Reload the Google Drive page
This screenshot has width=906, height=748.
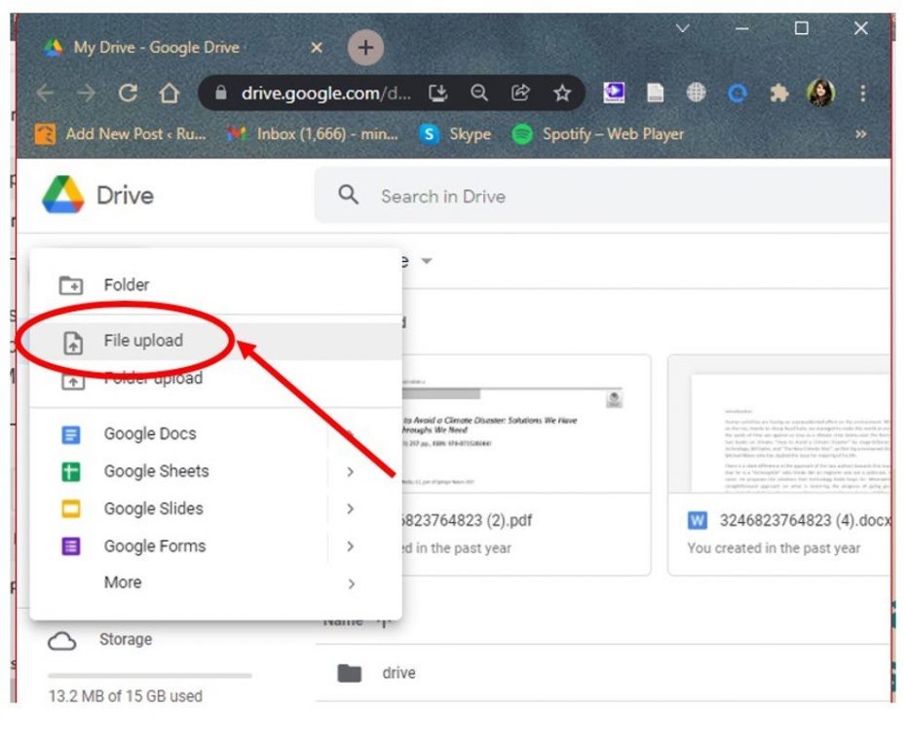pyautogui.click(x=128, y=93)
